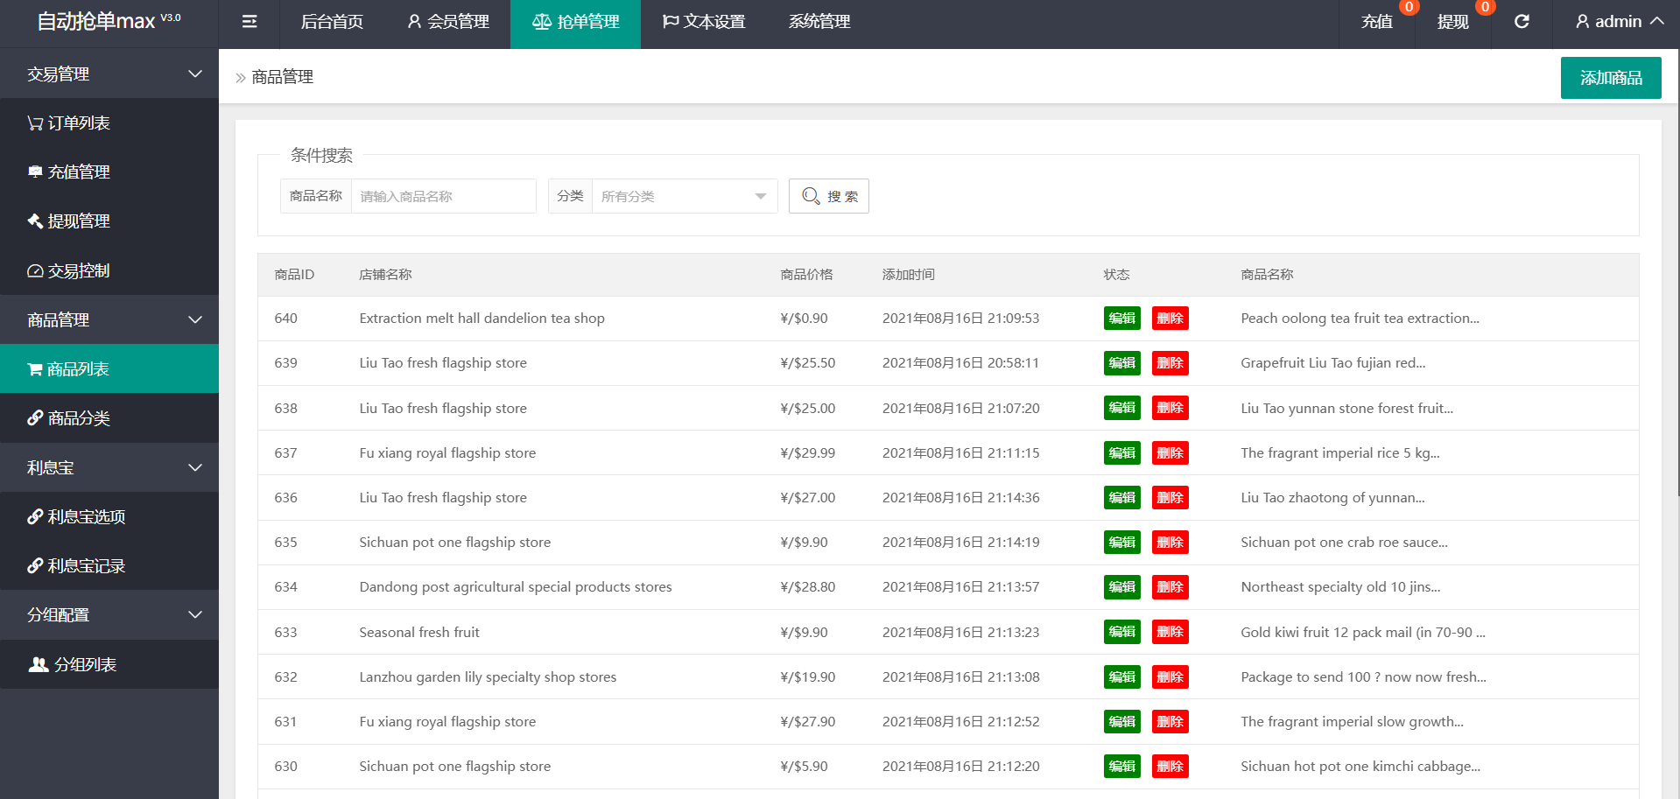Go to the 系统管理 top menu
Viewport: 1680px width, 799px height.
(x=819, y=22)
